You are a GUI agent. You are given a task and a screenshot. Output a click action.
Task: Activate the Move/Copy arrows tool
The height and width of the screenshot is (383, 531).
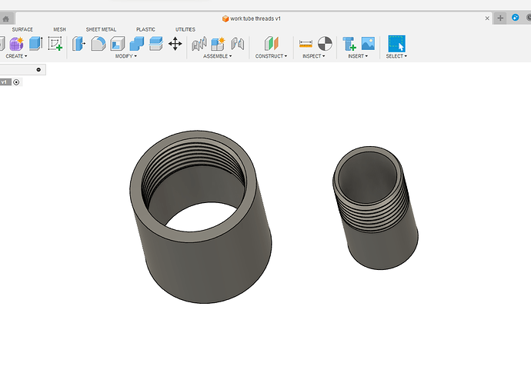tap(175, 44)
